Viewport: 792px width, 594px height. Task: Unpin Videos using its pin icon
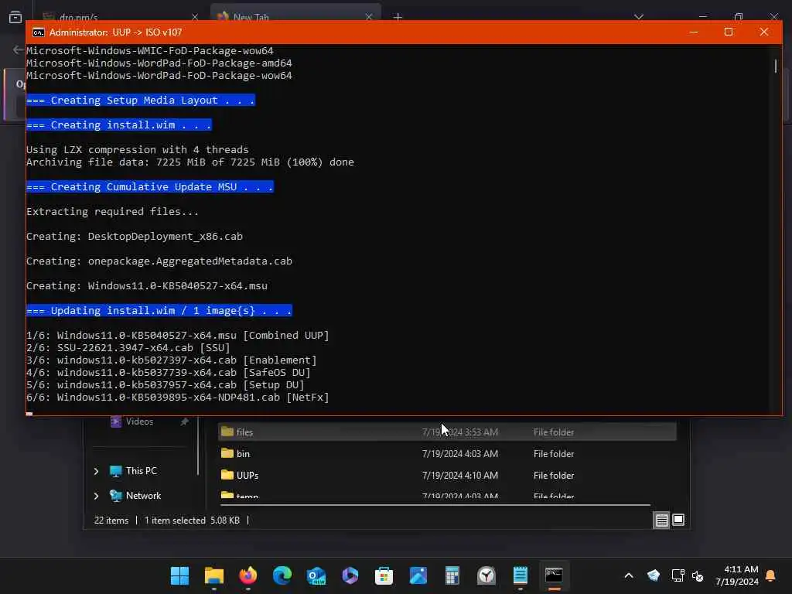tap(184, 422)
